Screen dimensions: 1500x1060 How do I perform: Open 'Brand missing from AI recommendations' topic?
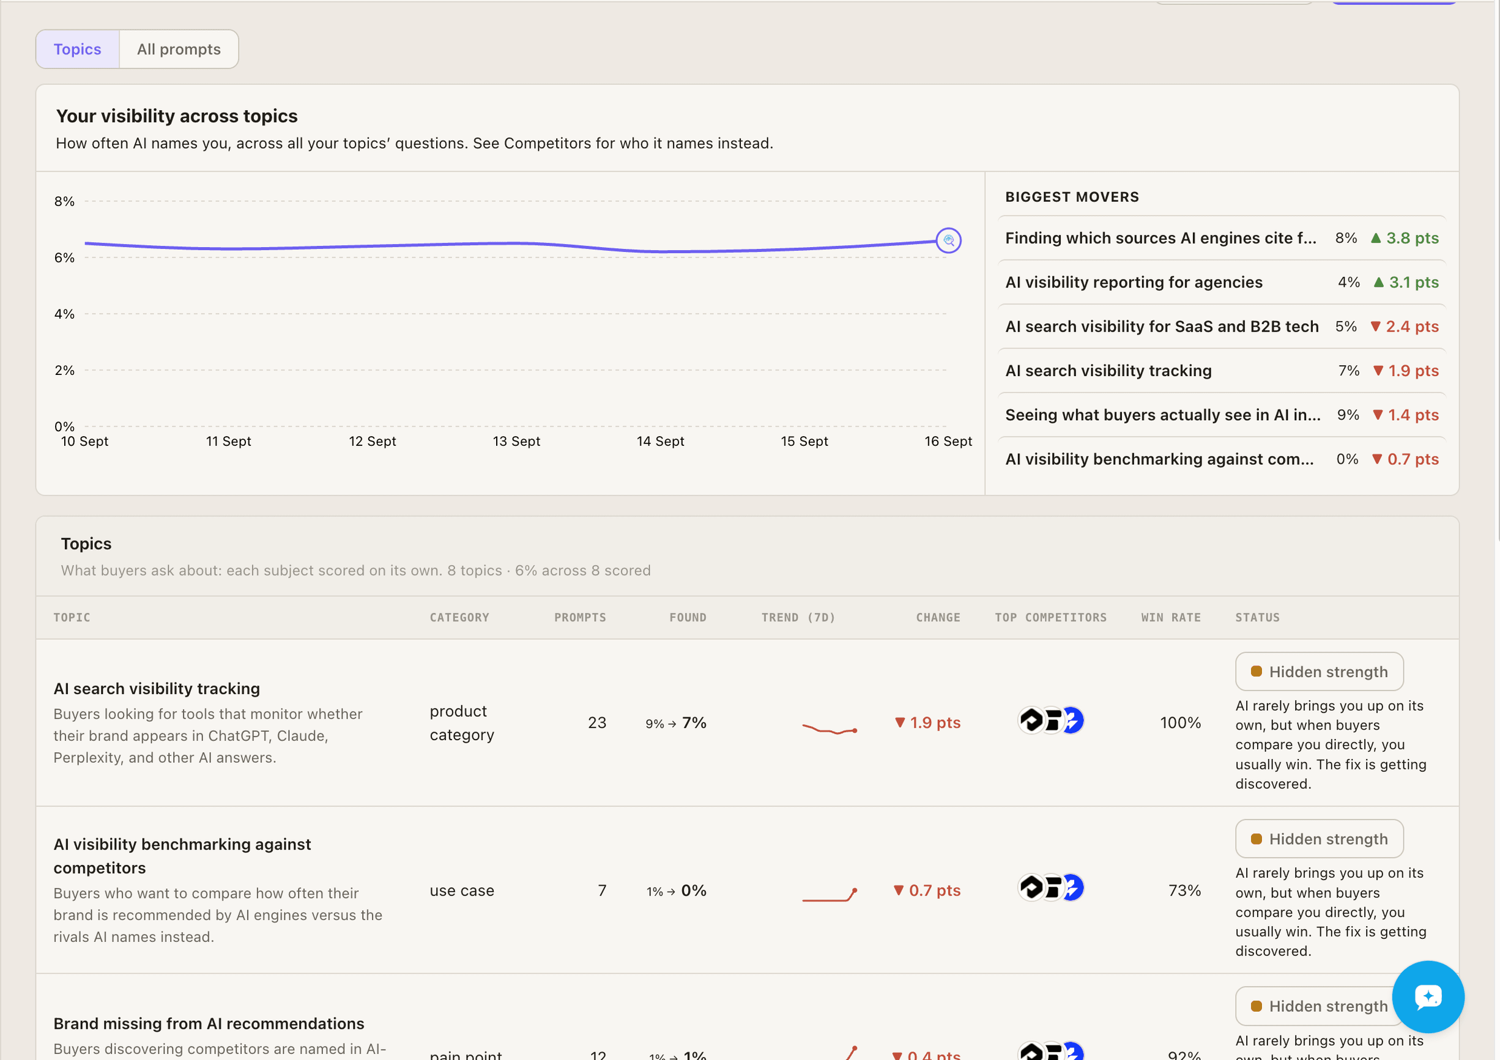pyautogui.click(x=209, y=1023)
